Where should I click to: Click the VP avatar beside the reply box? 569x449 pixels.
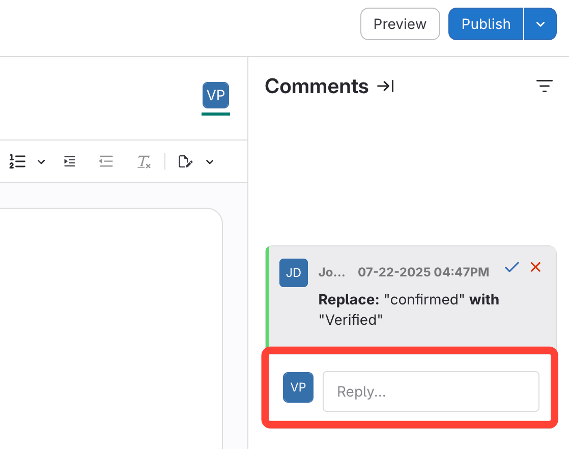[298, 387]
